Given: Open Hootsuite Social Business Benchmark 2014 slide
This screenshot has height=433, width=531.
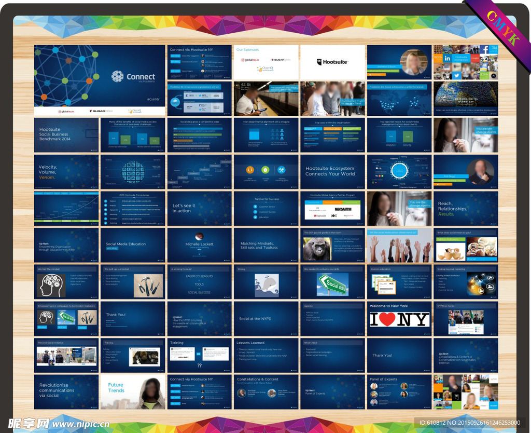Looking at the screenshot, I should coord(66,135).
